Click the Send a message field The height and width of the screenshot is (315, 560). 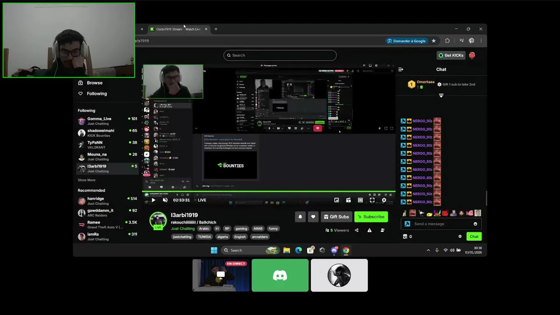442,224
